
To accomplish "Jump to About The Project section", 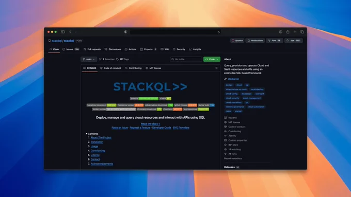I will click(101, 138).
